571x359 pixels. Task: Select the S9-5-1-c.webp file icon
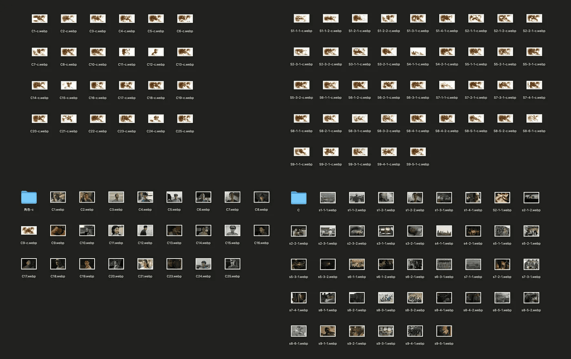tap(418, 152)
